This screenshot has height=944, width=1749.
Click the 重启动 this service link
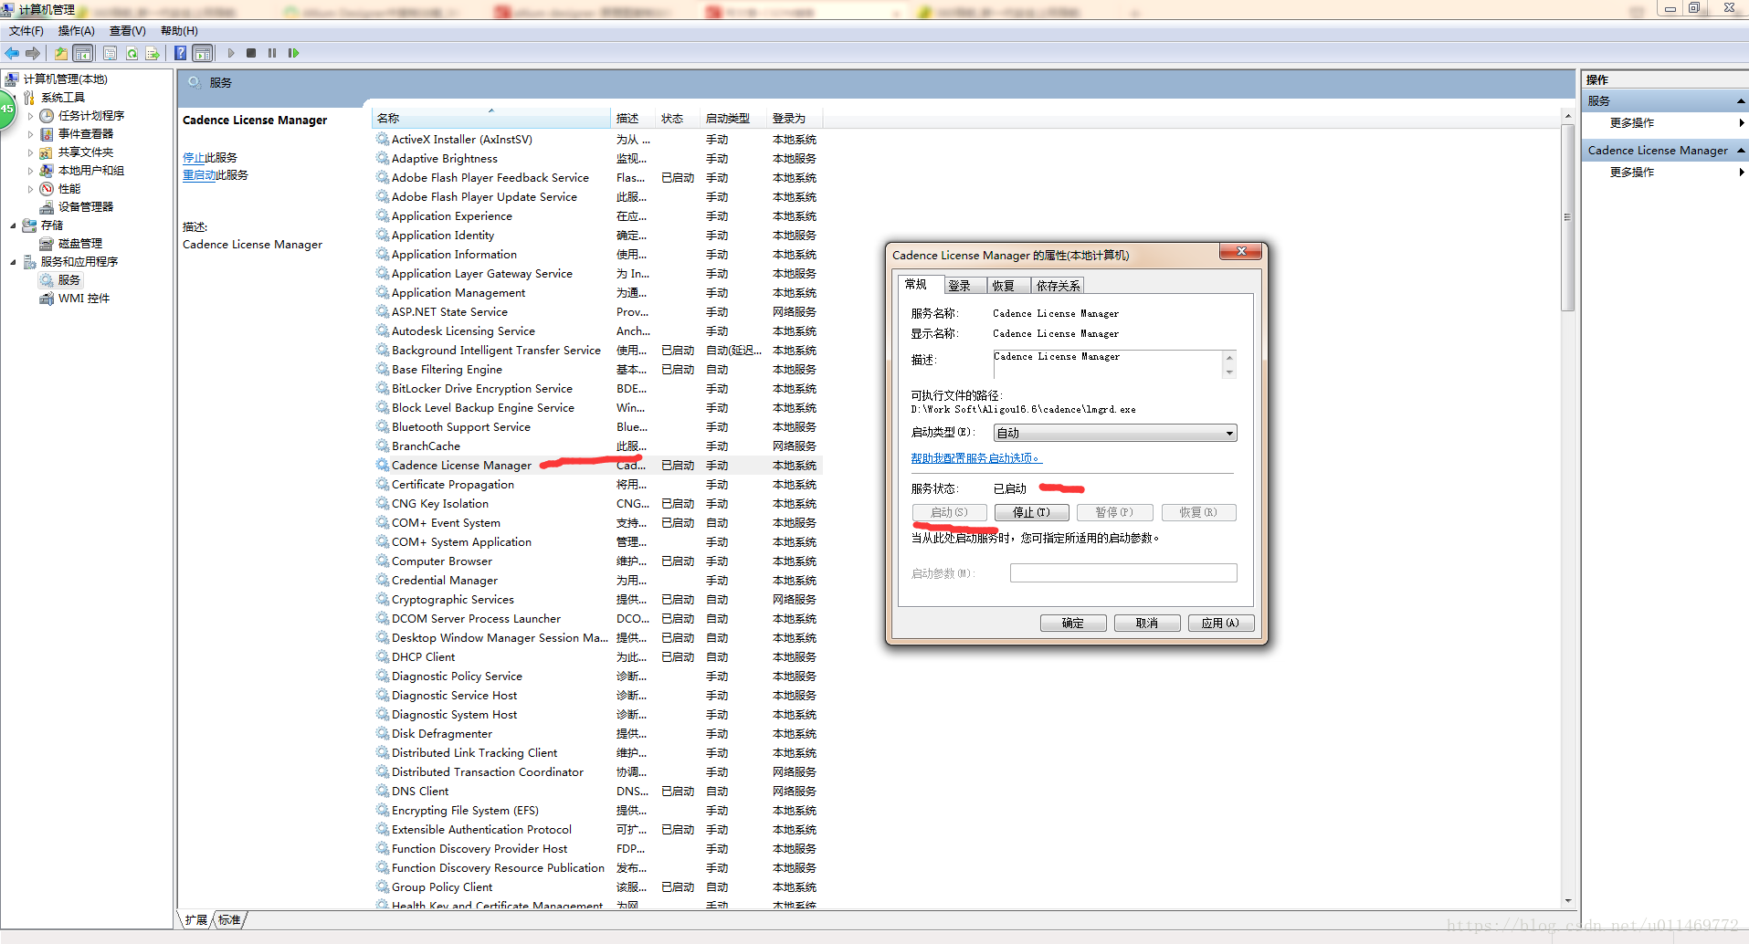pyautogui.click(x=199, y=175)
